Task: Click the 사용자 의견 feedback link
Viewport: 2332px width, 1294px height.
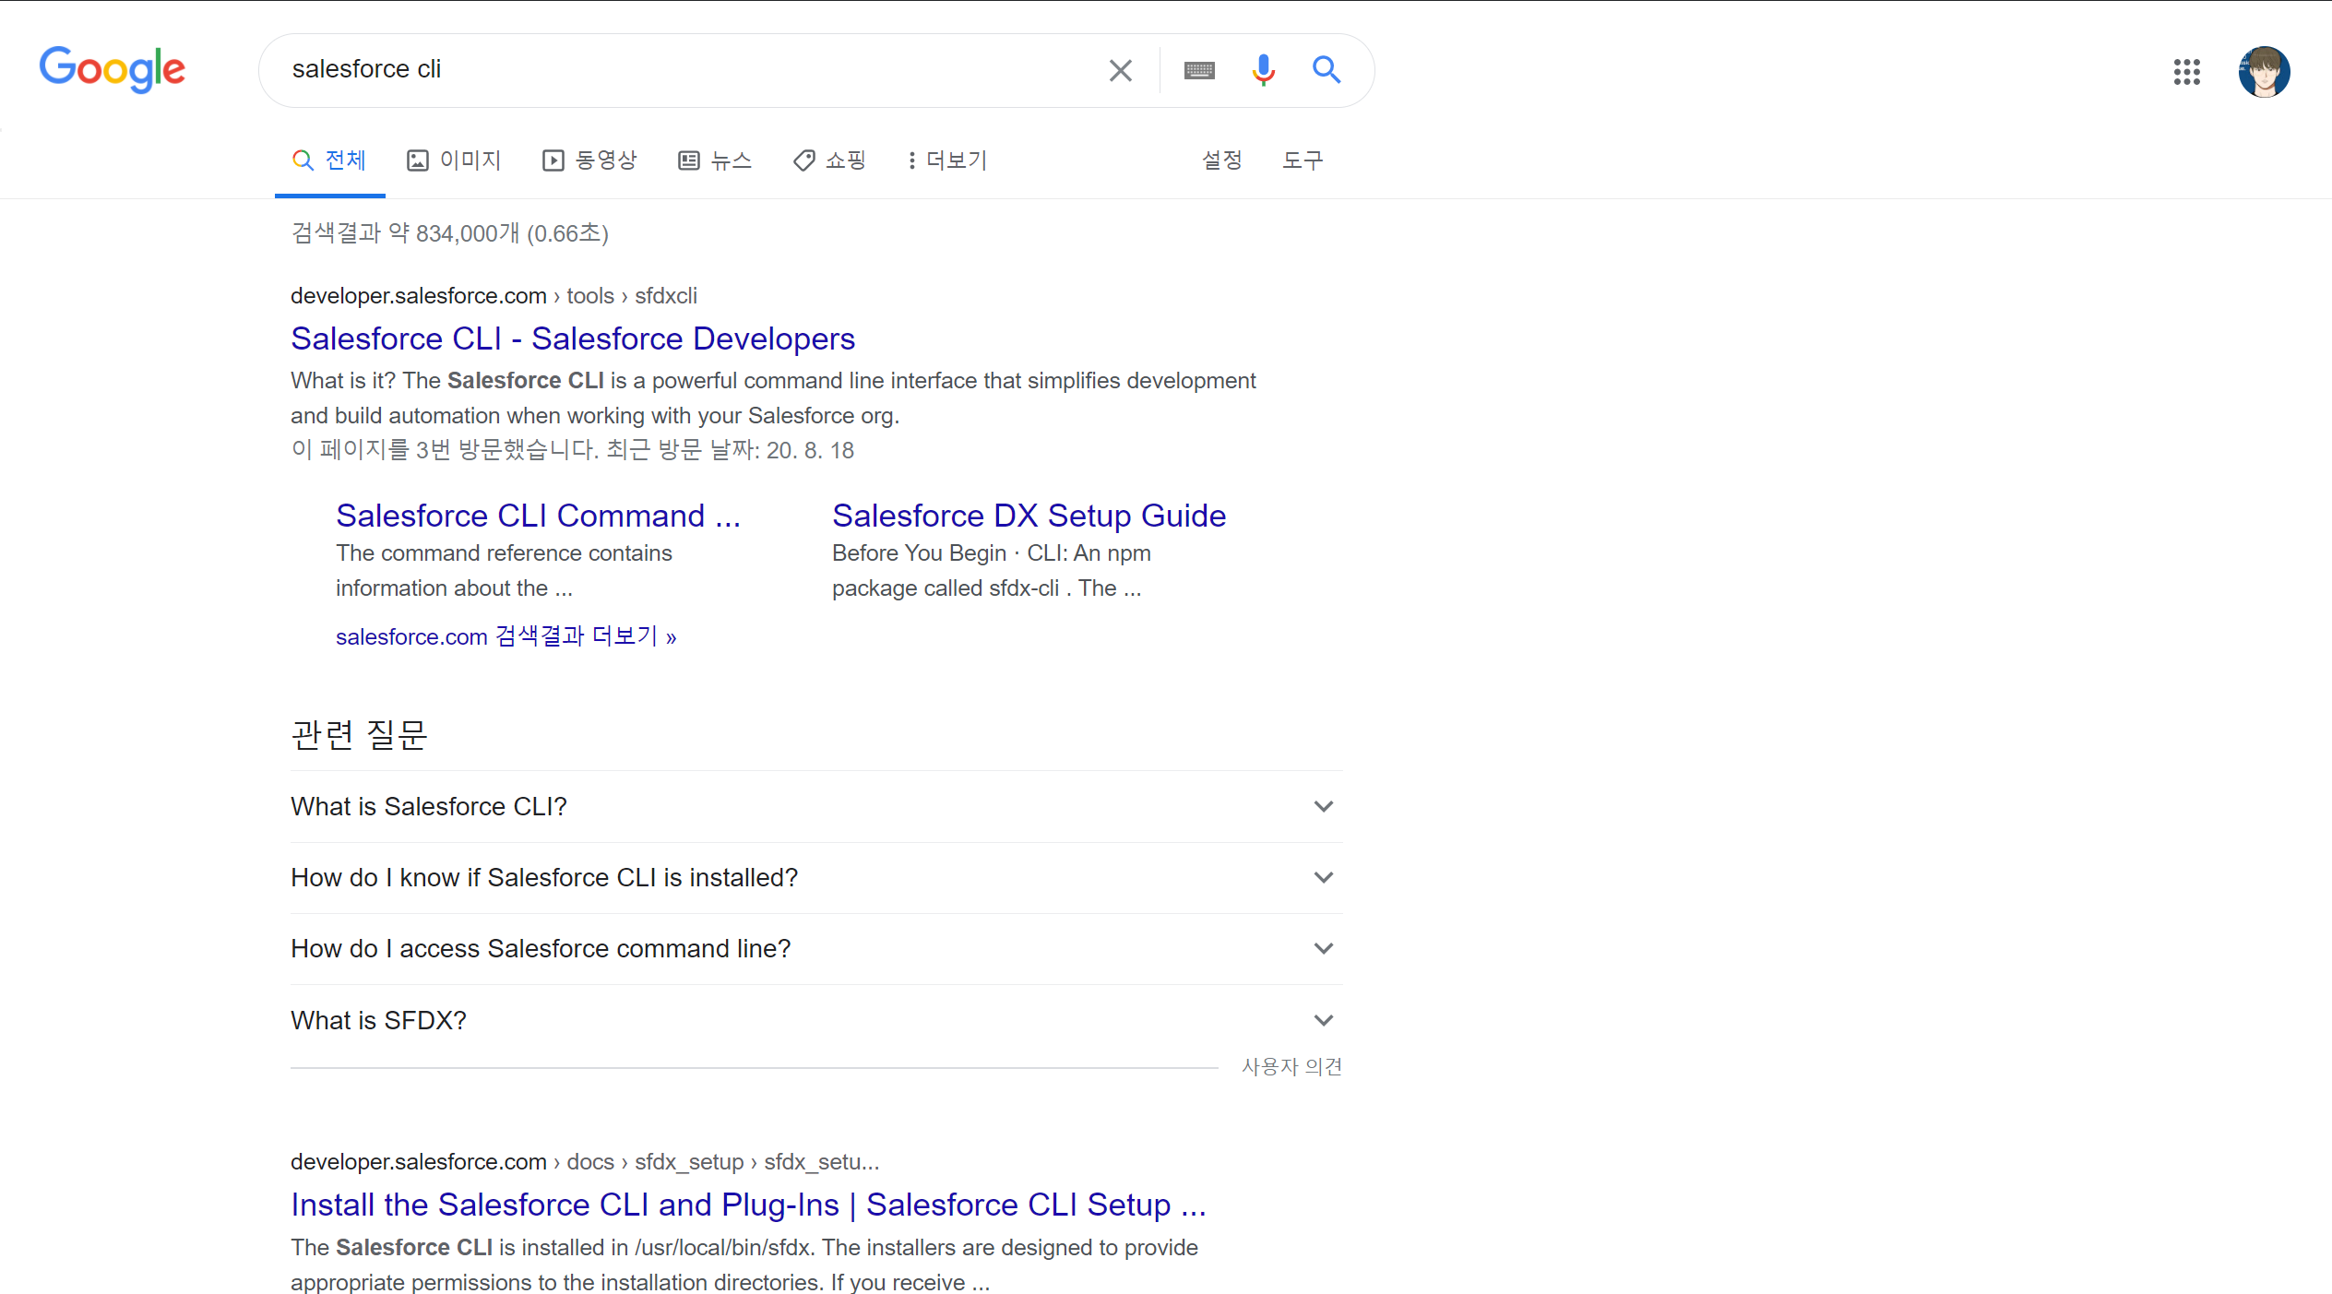Action: (1291, 1066)
